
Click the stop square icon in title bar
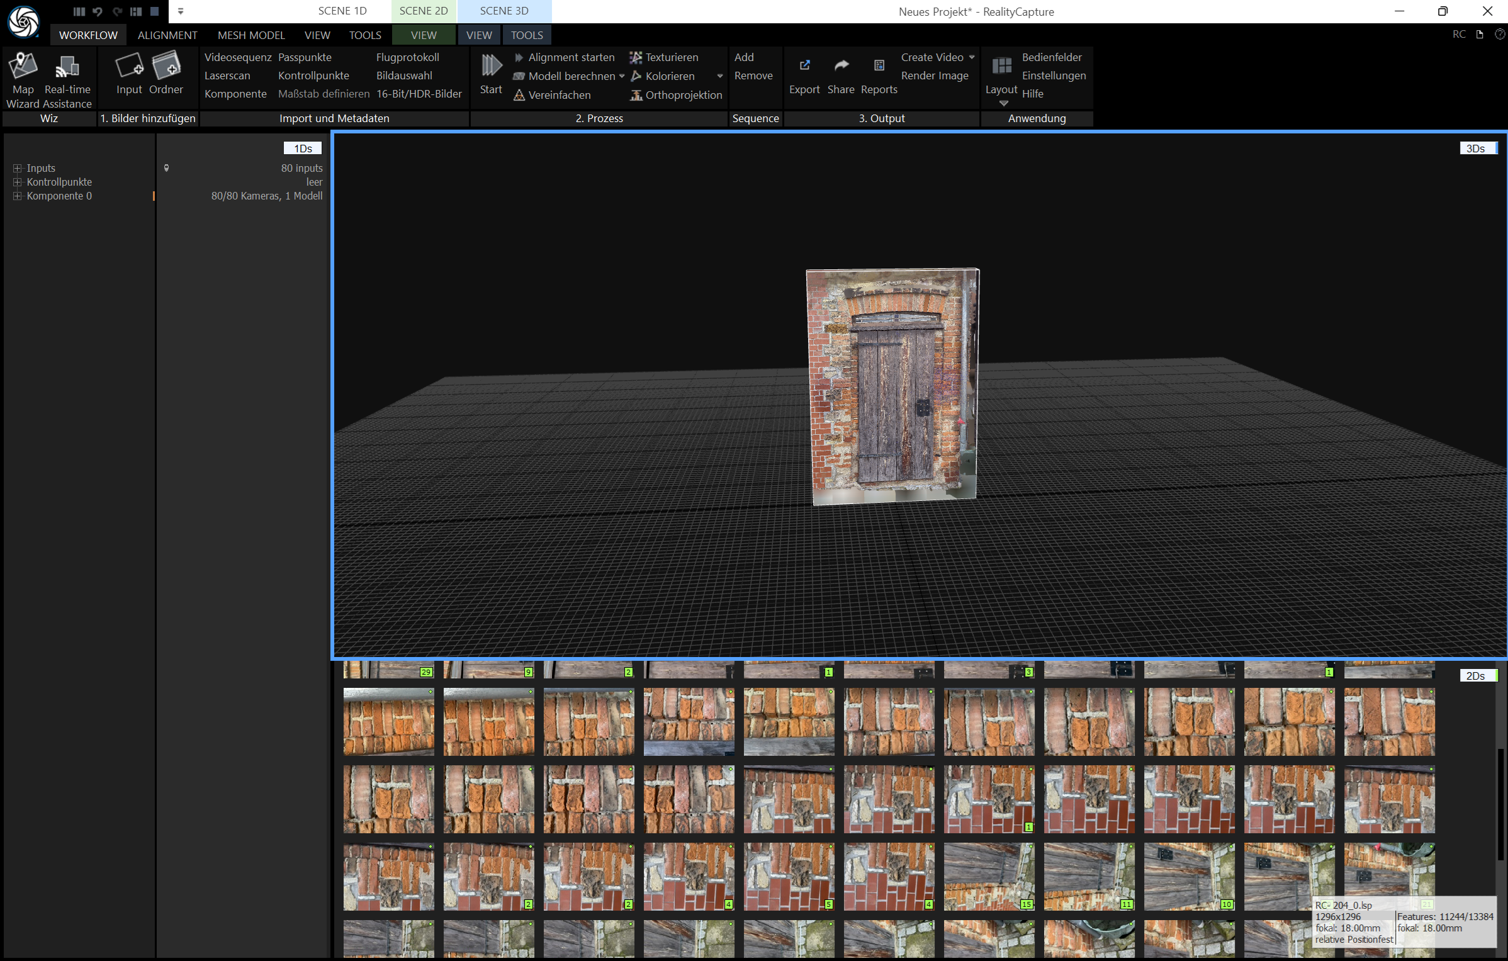pyautogui.click(x=155, y=11)
